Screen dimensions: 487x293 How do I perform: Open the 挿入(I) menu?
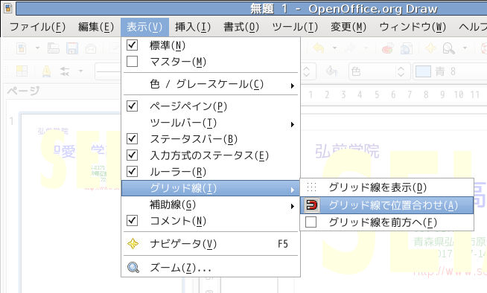(x=193, y=27)
